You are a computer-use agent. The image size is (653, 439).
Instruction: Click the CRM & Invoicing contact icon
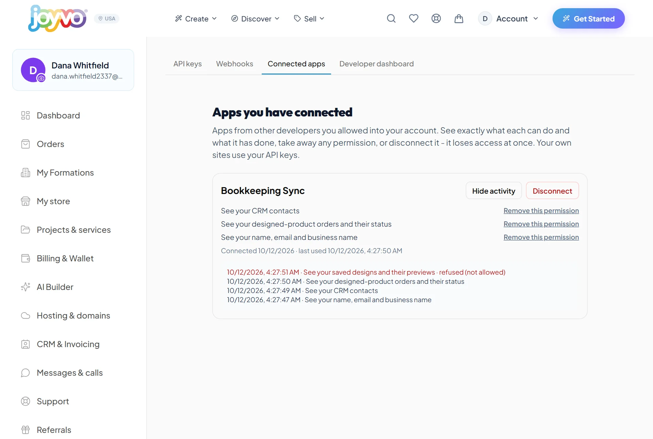tap(26, 344)
